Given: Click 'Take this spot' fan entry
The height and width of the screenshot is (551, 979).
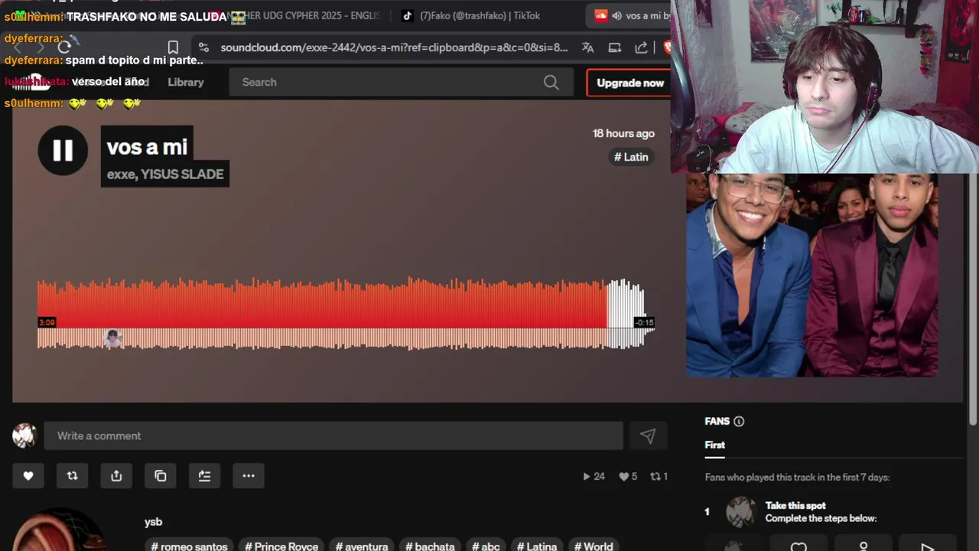Looking at the screenshot, I should pos(795,506).
